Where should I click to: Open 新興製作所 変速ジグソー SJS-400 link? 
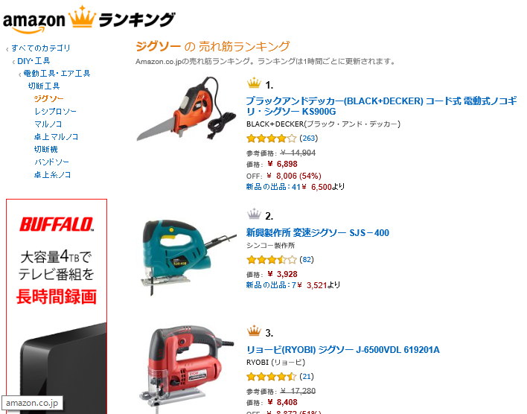(318, 233)
